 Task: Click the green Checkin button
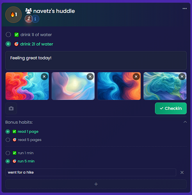171,108
